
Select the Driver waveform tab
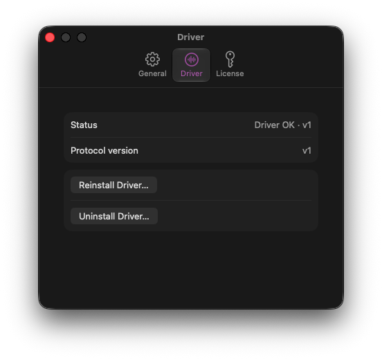(191, 65)
